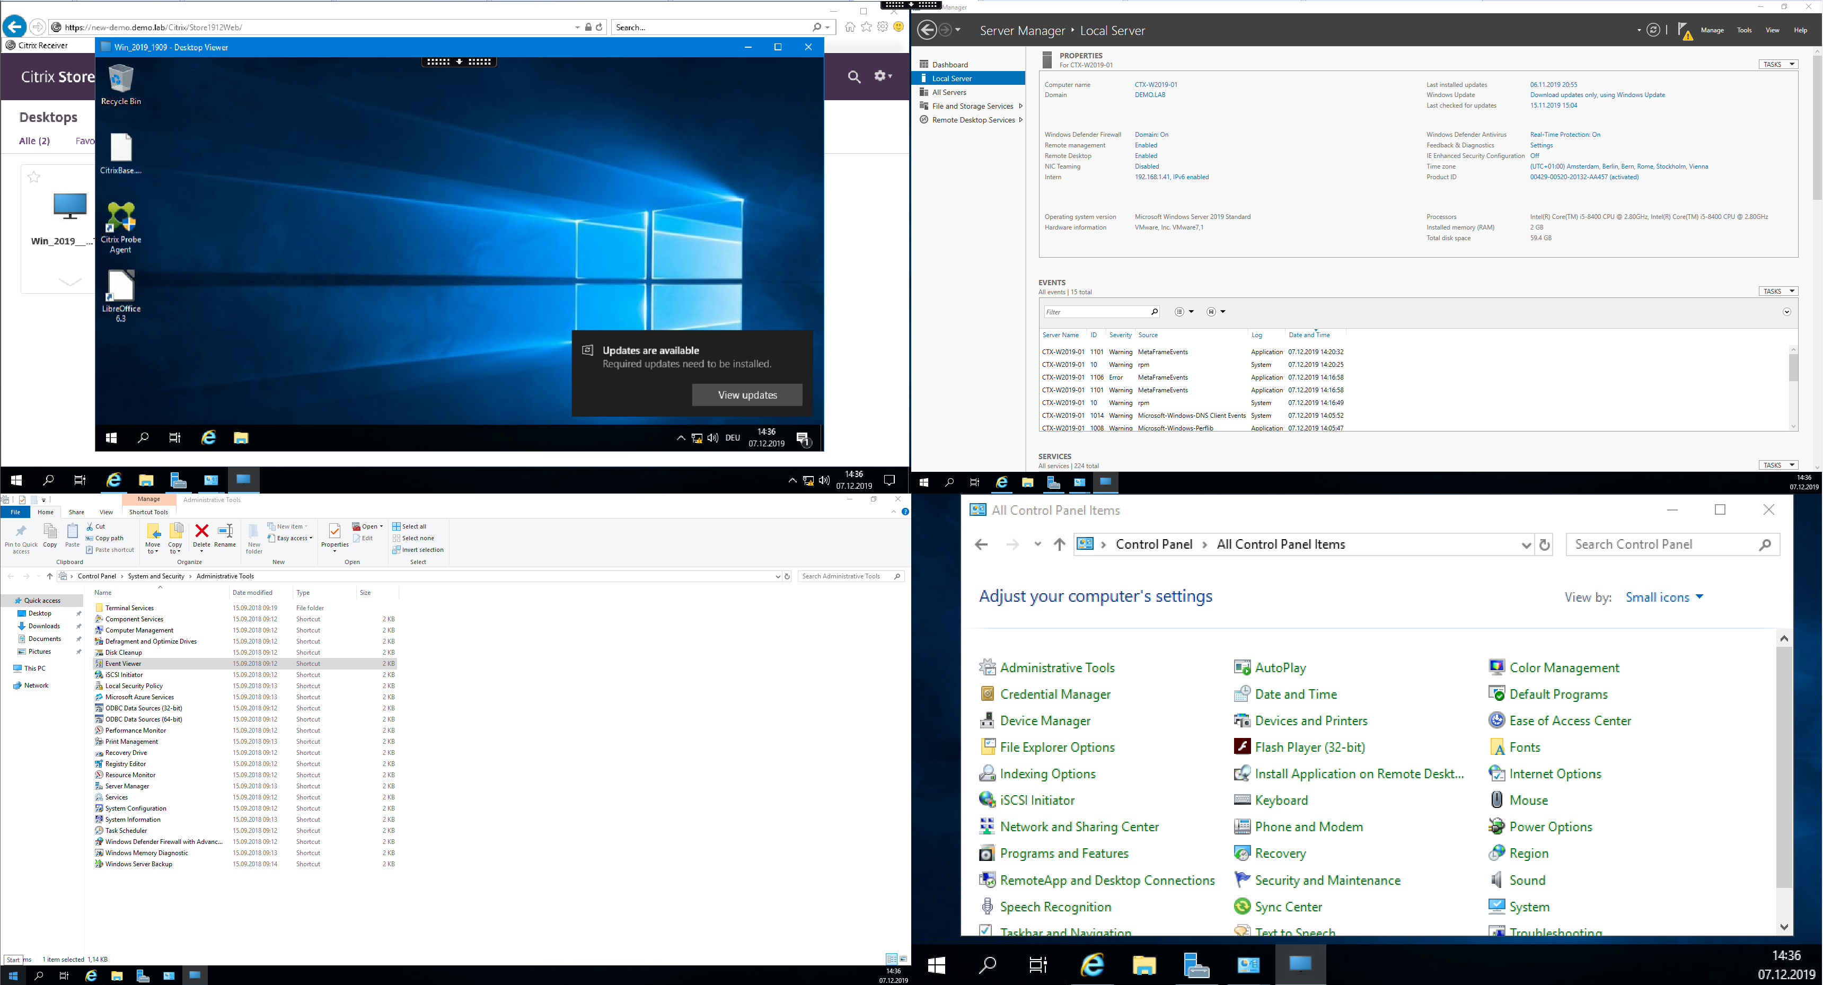Click the View updates button
The image size is (1823, 985).
[x=746, y=395]
